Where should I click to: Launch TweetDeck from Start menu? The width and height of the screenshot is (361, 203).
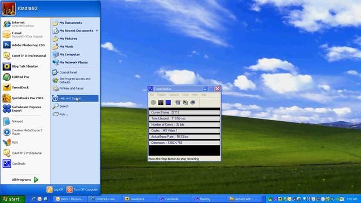[x=25, y=87]
